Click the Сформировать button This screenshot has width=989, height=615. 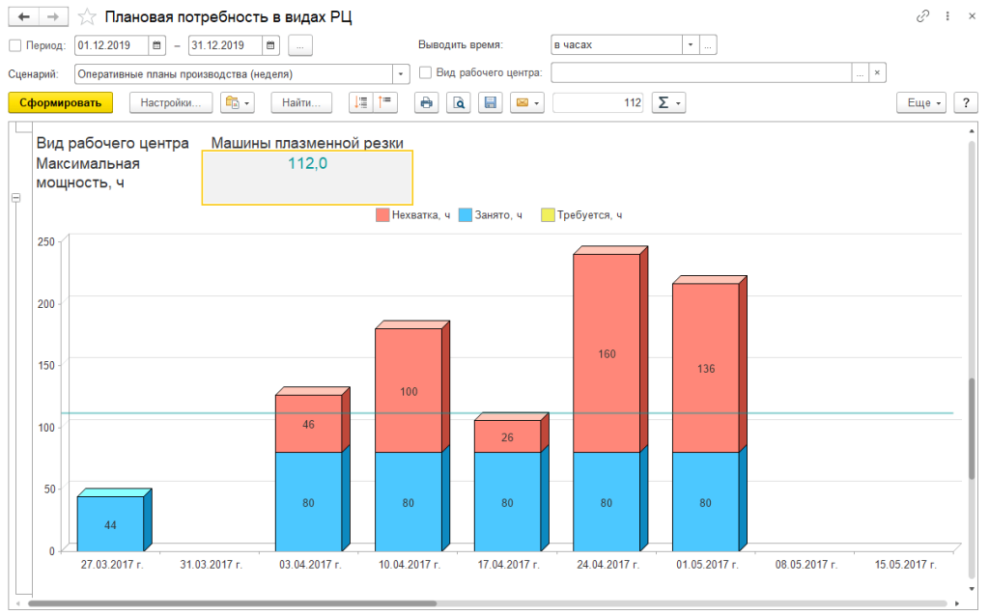coord(61,102)
